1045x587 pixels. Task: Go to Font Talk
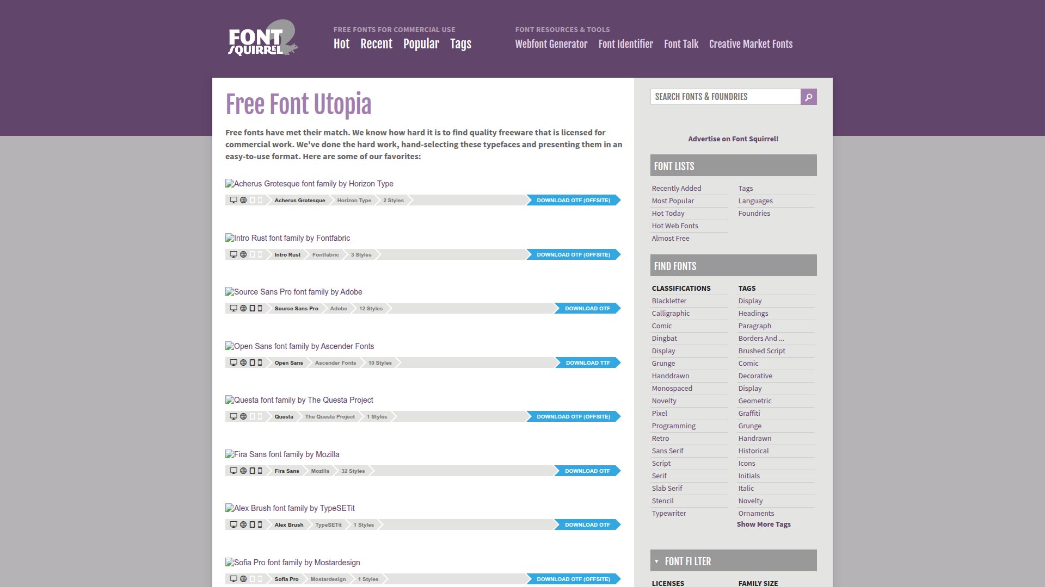681,44
